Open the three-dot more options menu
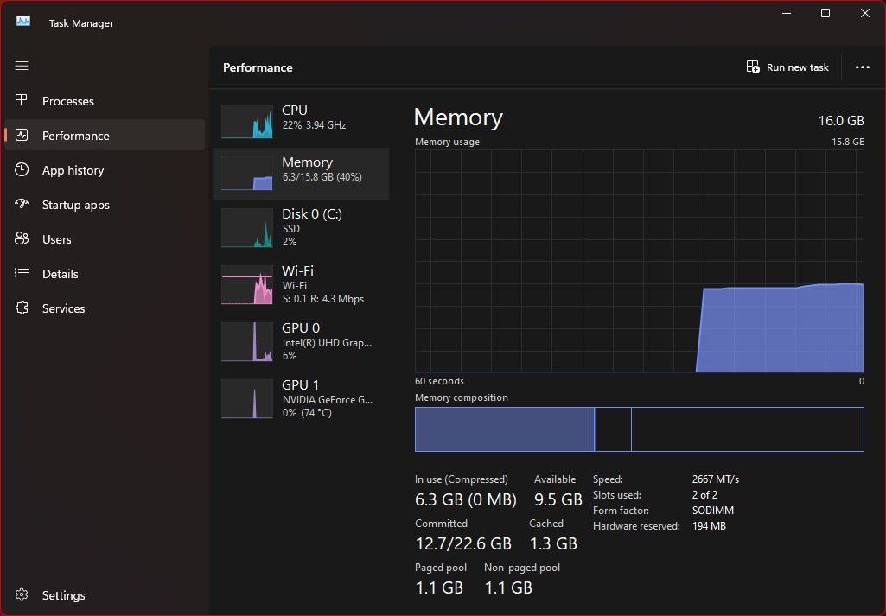Screen dimensions: 886x616 pyautogui.click(x=862, y=67)
